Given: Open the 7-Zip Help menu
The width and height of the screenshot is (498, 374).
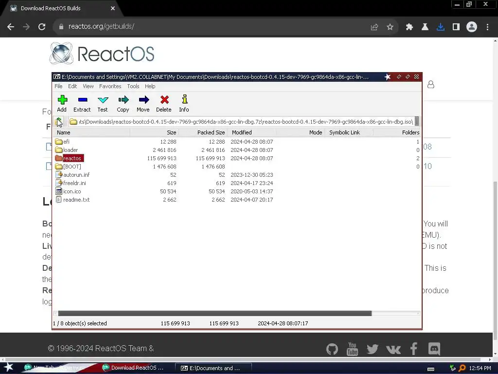Looking at the screenshot, I should [150, 86].
